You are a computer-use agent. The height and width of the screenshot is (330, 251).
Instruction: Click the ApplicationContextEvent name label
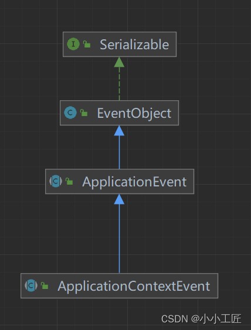pyautogui.click(x=134, y=286)
